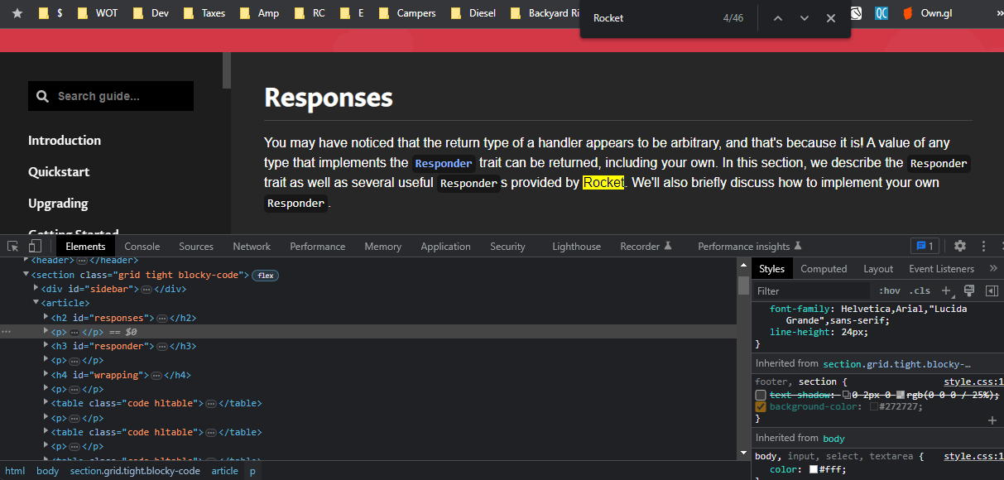
Task: Click the console messages badge icon
Action: click(x=924, y=245)
